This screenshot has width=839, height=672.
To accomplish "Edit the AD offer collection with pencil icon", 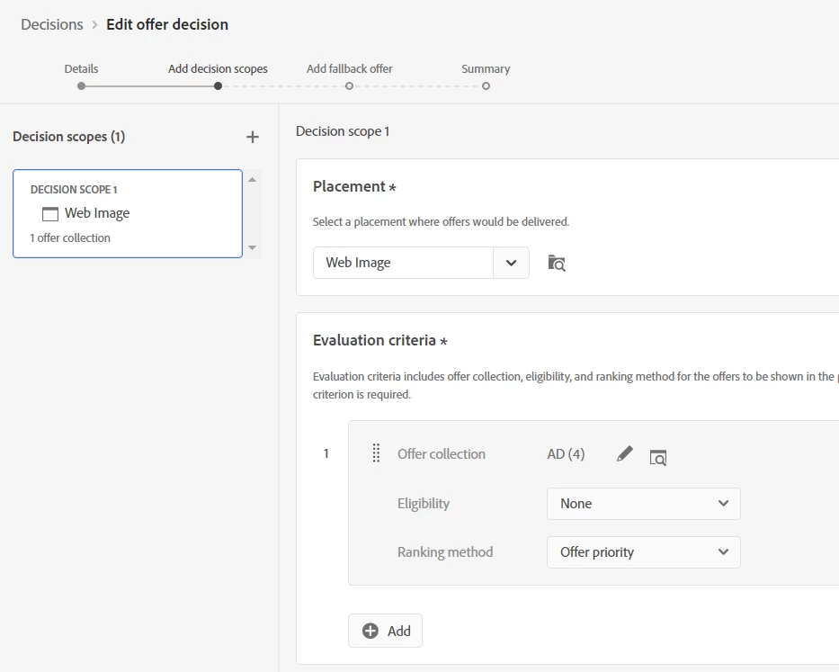I will pyautogui.click(x=625, y=454).
